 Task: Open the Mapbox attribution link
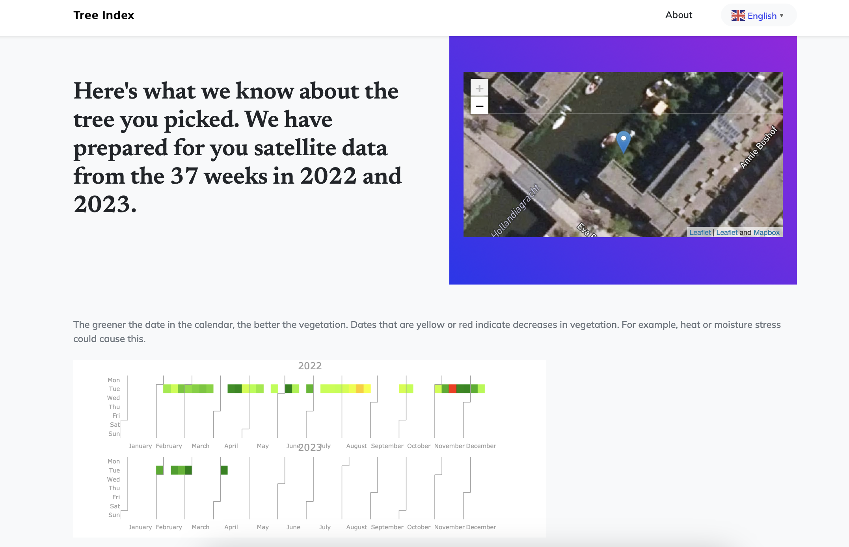tap(767, 233)
